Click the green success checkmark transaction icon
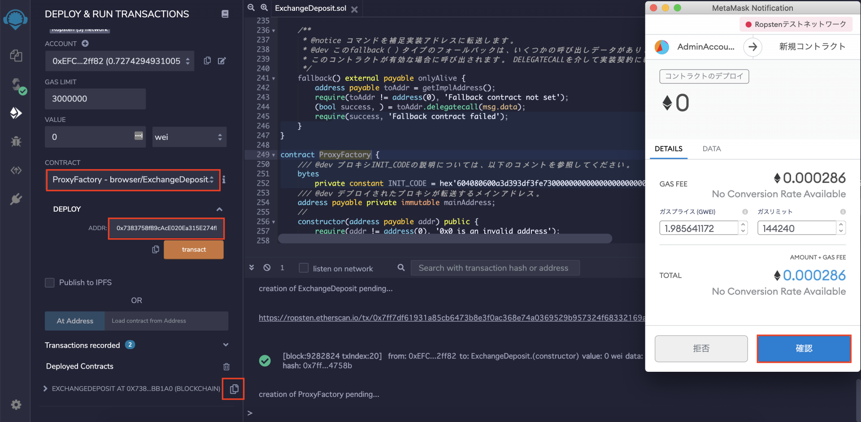The image size is (861, 422). pyautogui.click(x=265, y=361)
